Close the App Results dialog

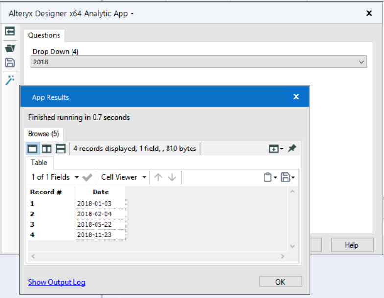click(x=296, y=97)
